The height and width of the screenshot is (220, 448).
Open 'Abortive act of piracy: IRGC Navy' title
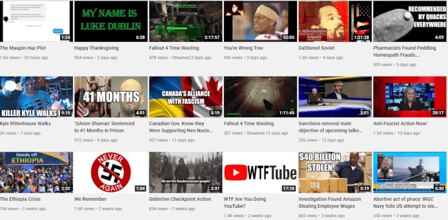click(405, 202)
